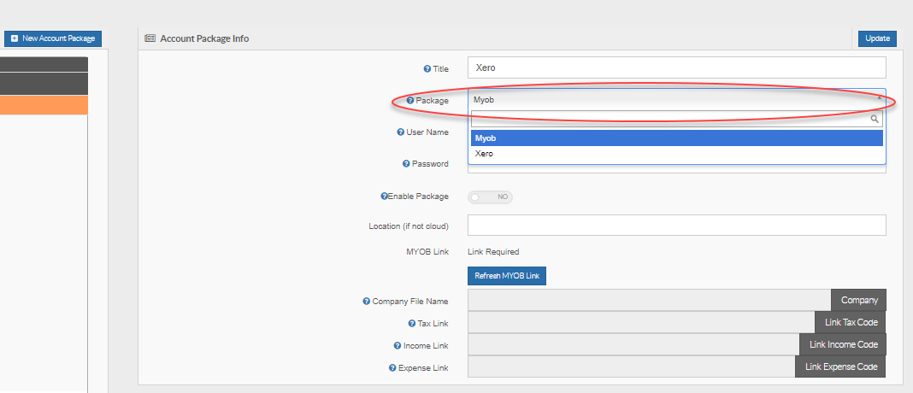Screen dimensions: 913x393
Task: Open the help icon beside Expense Link
Action: (392, 368)
